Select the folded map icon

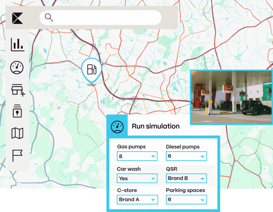17,133
